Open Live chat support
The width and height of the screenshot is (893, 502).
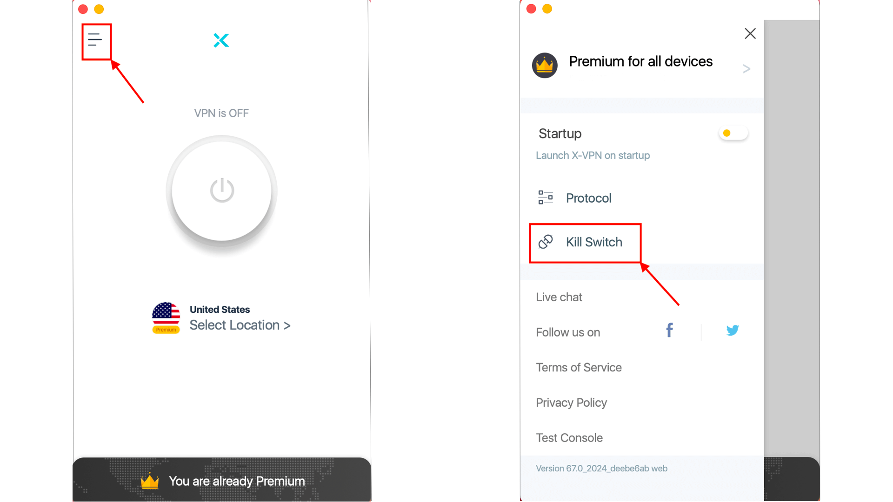tap(558, 297)
